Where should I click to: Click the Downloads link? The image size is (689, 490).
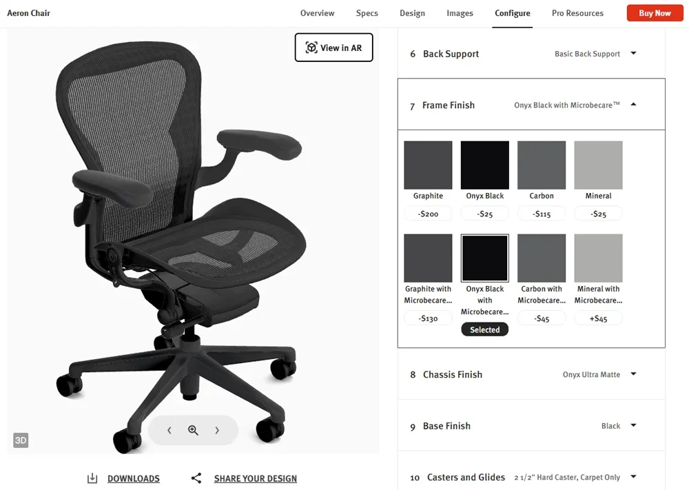(x=134, y=478)
